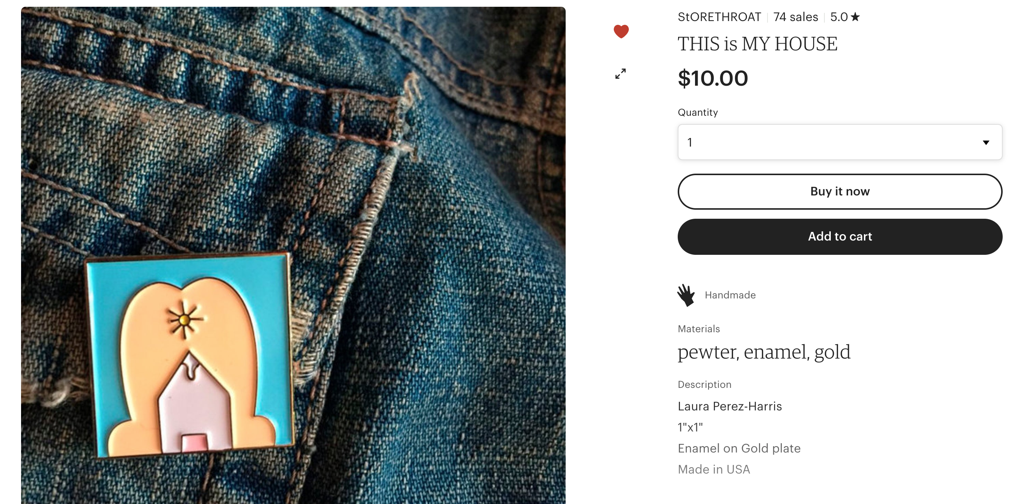The width and height of the screenshot is (1032, 504).
Task: Click the Made in USA text
Action: coord(714,469)
